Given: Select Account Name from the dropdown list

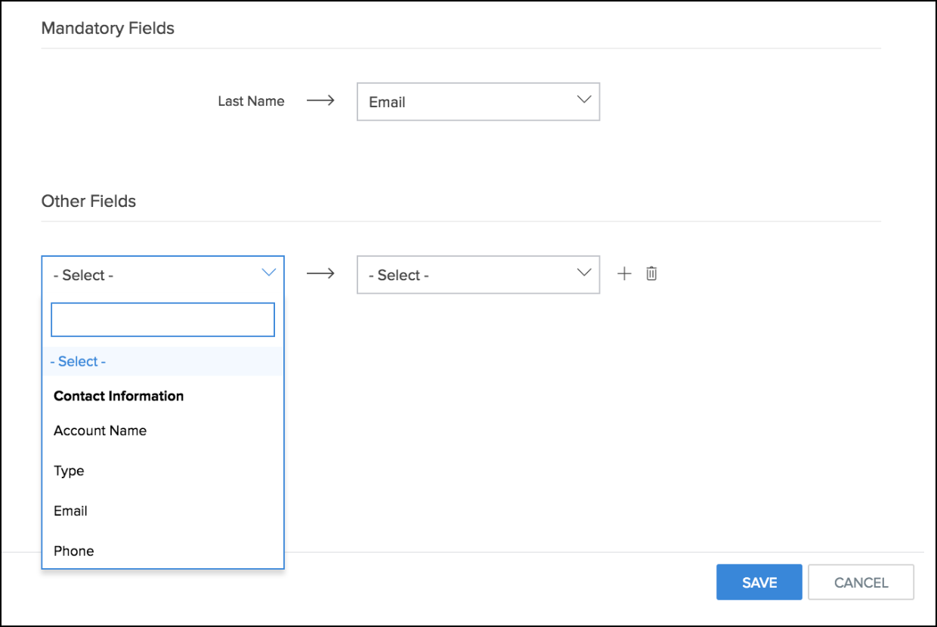Looking at the screenshot, I should 100,431.
